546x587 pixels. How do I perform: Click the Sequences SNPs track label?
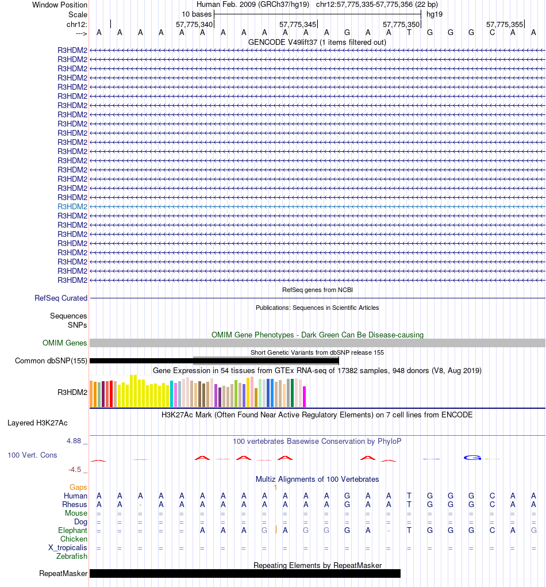coord(68,320)
